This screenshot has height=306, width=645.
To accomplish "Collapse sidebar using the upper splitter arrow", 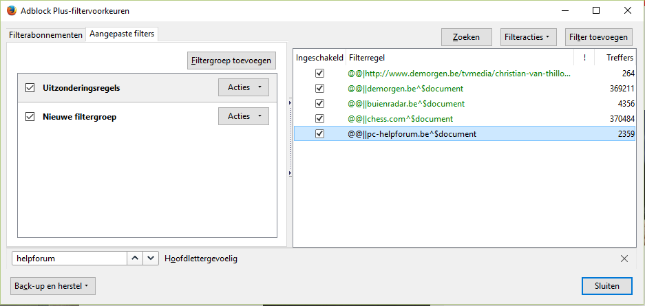I will coord(290,102).
